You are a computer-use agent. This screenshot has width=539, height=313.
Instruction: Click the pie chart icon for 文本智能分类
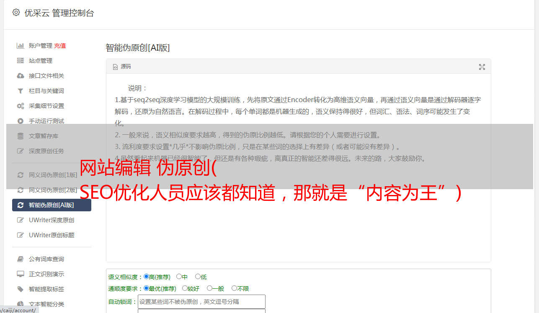tap(20, 304)
